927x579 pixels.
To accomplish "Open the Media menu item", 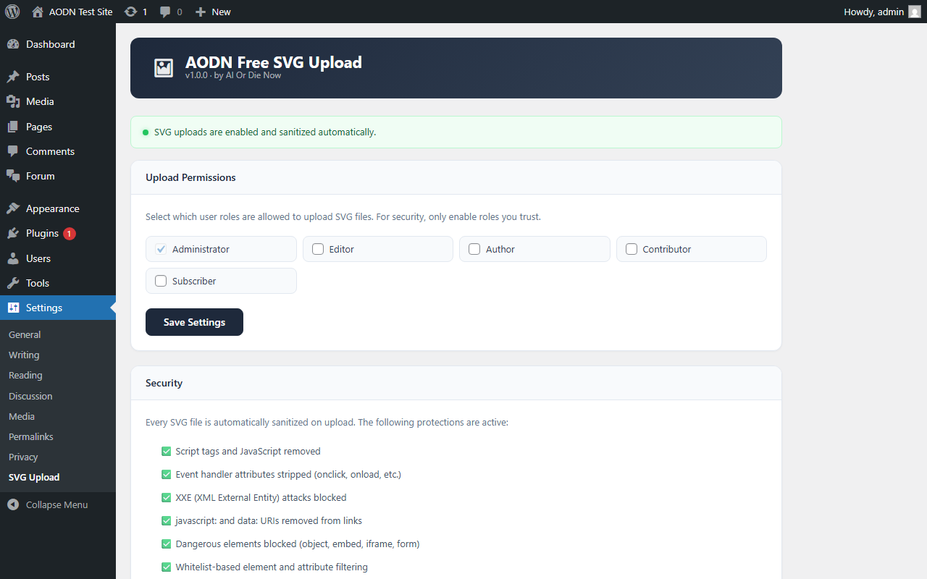I will click(x=58, y=101).
